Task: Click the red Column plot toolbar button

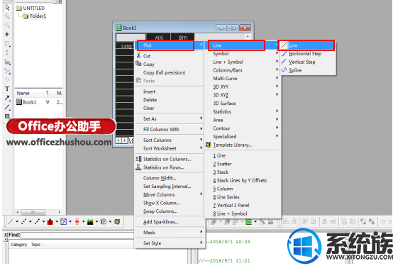Action: [50, 221]
